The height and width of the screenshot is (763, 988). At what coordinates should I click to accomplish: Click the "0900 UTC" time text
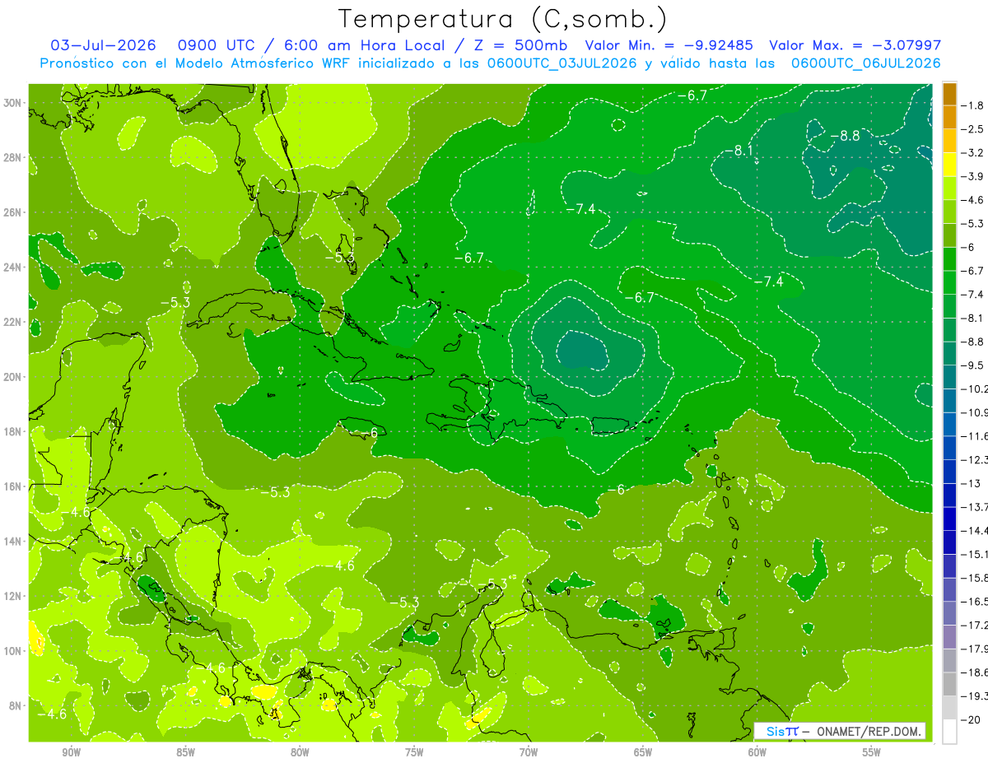pos(216,45)
